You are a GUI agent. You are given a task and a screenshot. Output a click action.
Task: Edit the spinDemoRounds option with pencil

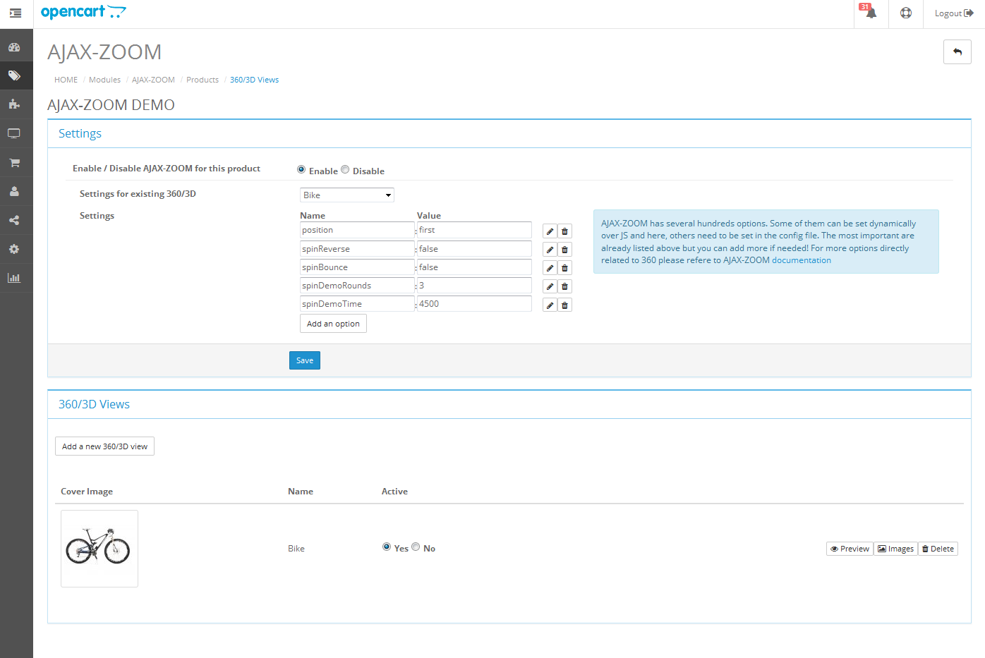point(550,286)
